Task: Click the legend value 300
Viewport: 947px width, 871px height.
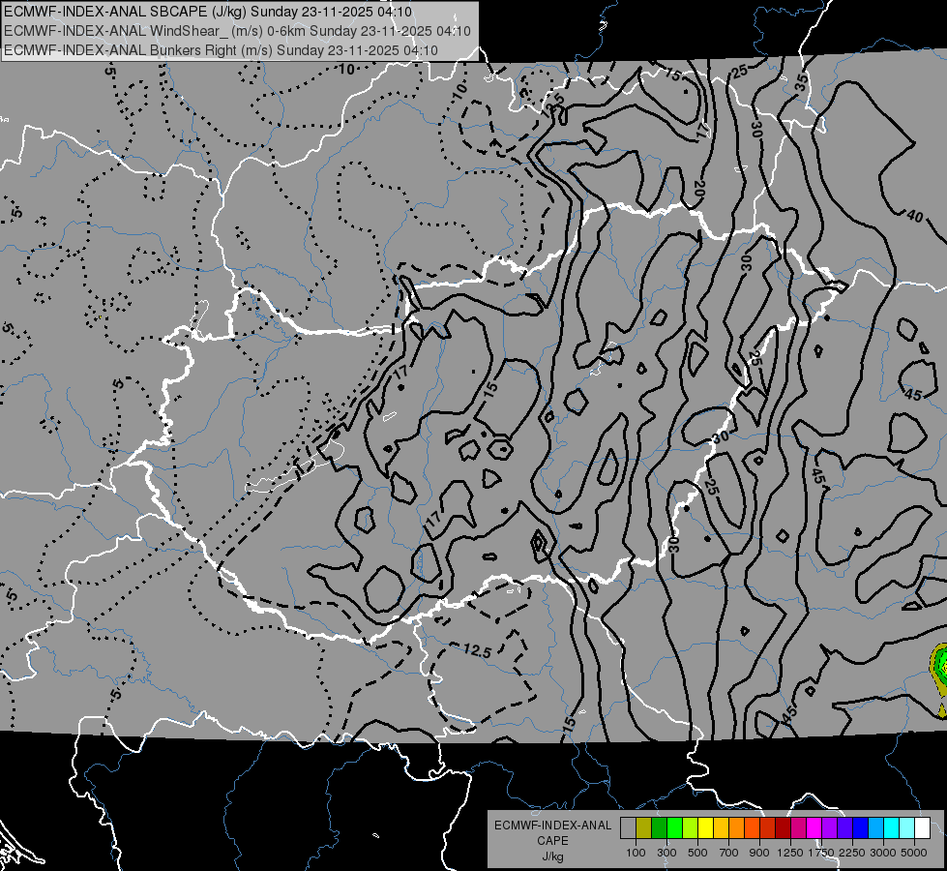Action: [x=666, y=853]
